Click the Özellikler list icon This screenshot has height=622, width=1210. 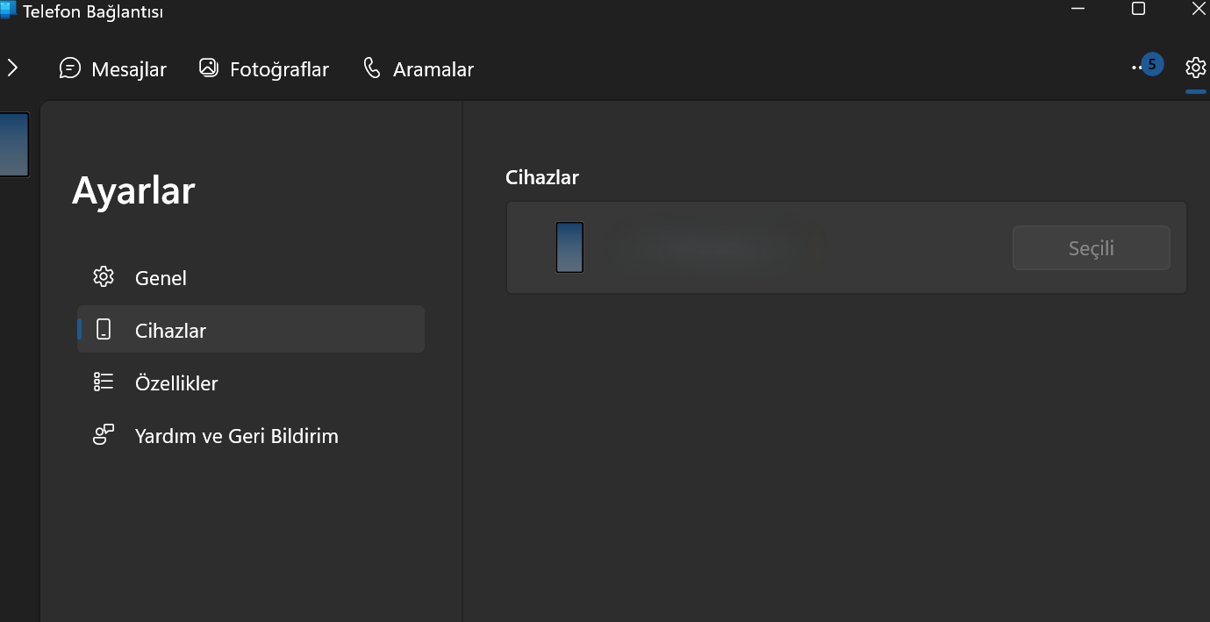[x=104, y=382]
